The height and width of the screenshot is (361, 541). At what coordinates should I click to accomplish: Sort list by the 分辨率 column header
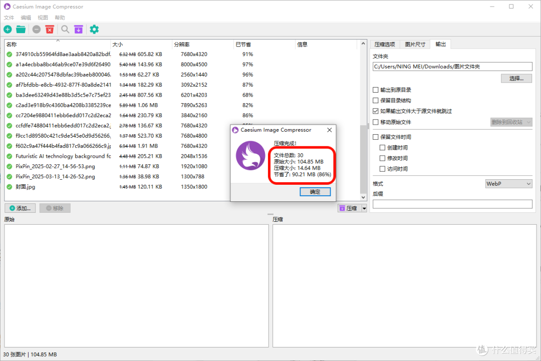pos(203,45)
